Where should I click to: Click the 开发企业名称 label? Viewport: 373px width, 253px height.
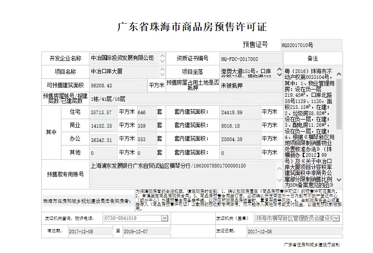click(x=65, y=59)
